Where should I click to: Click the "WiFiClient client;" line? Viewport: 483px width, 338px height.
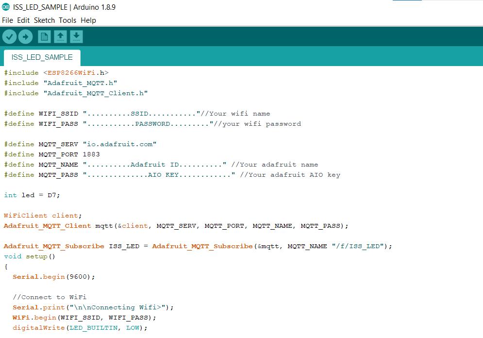43,215
